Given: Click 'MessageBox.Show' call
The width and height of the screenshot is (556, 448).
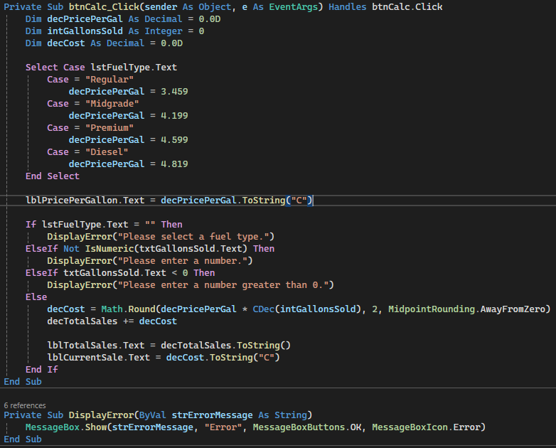Looking at the screenshot, I should [x=66, y=427].
